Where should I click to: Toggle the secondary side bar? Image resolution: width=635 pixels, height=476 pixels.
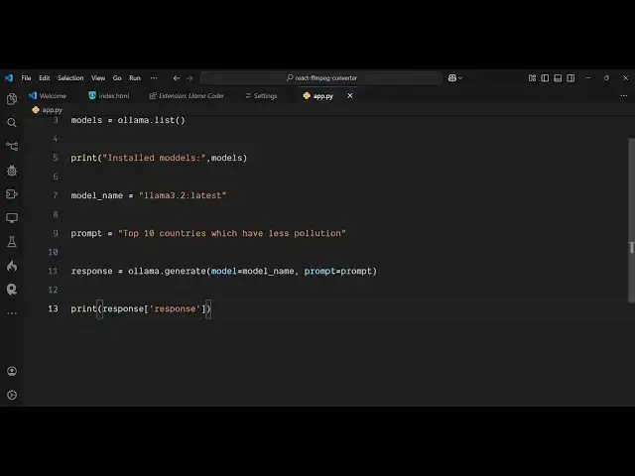tap(571, 77)
